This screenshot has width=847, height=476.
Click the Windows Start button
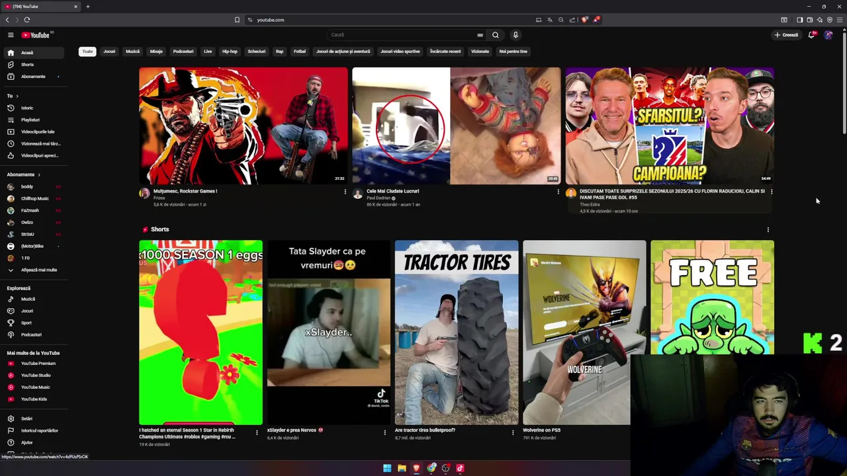click(x=387, y=468)
